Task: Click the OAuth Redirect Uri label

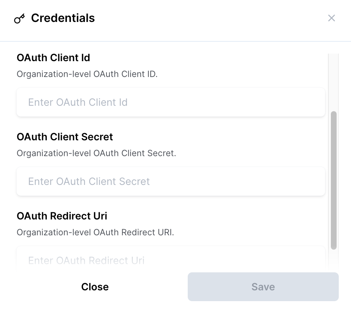Action: click(x=62, y=216)
